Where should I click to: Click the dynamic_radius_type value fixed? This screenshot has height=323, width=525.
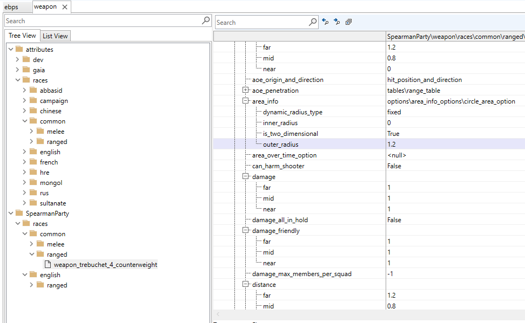[394, 112]
